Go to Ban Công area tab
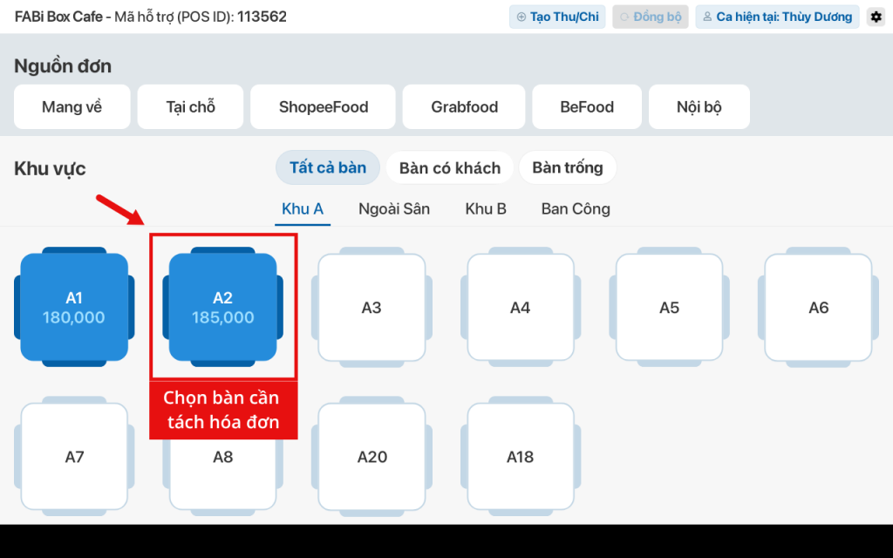Image resolution: width=893 pixels, height=558 pixels. click(x=576, y=209)
